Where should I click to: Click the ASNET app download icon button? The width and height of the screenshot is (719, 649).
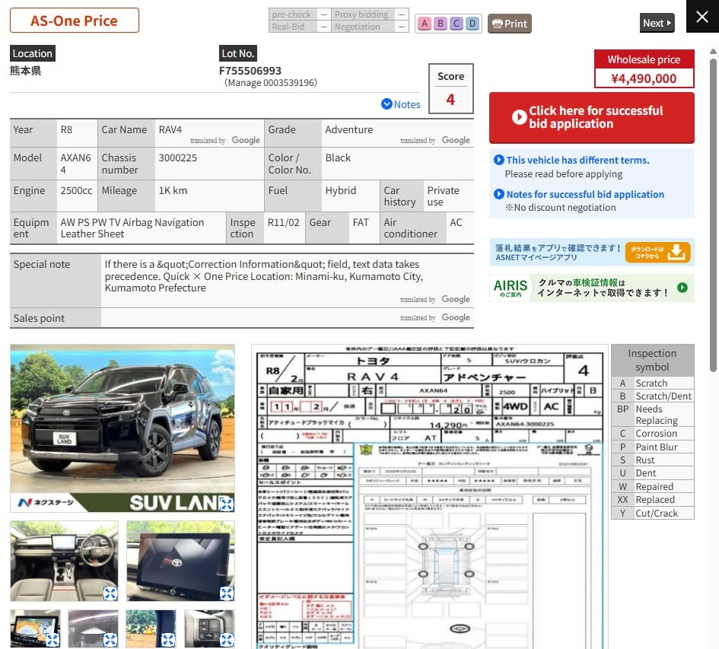pos(657,252)
